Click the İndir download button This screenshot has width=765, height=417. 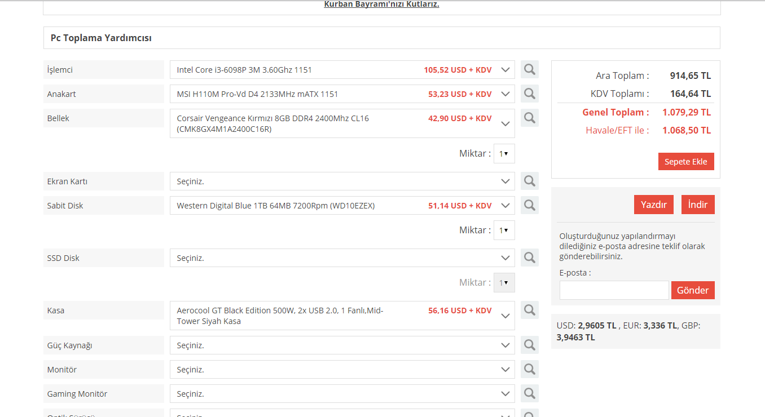point(697,205)
